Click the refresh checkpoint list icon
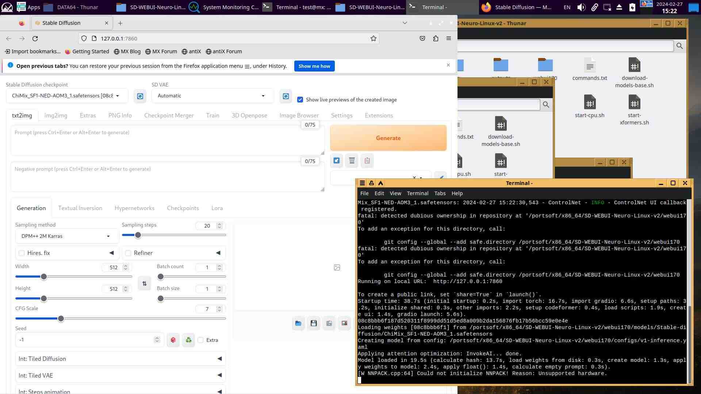Image resolution: width=701 pixels, height=394 pixels. pos(140,96)
